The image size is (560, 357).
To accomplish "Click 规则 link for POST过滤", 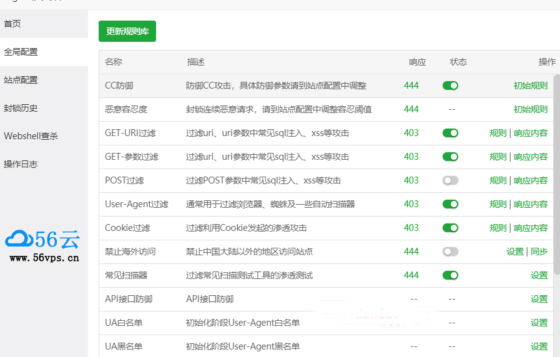I will point(498,180).
